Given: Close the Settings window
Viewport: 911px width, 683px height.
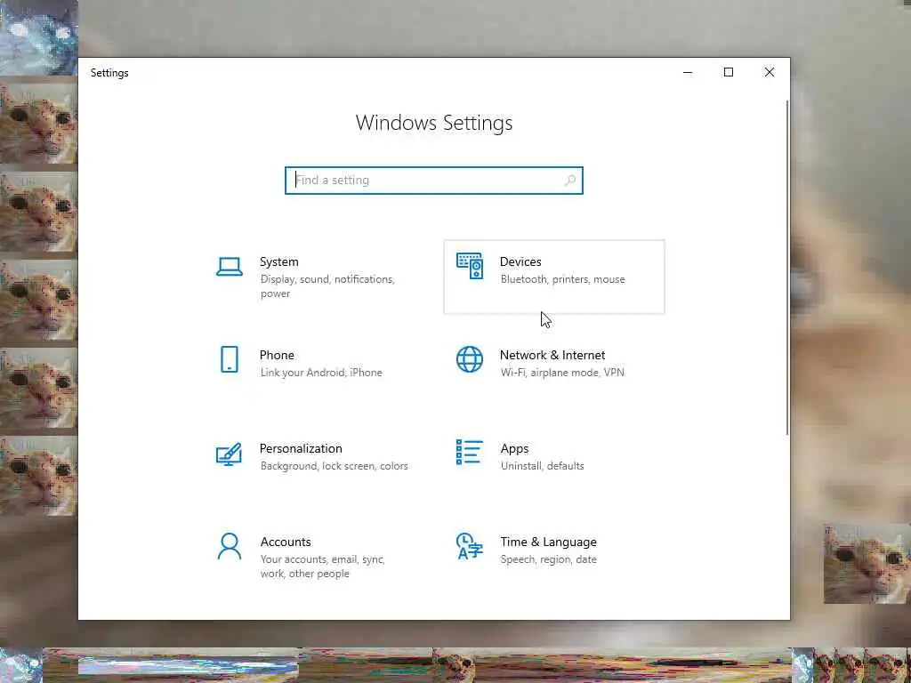Looking at the screenshot, I should (x=770, y=73).
